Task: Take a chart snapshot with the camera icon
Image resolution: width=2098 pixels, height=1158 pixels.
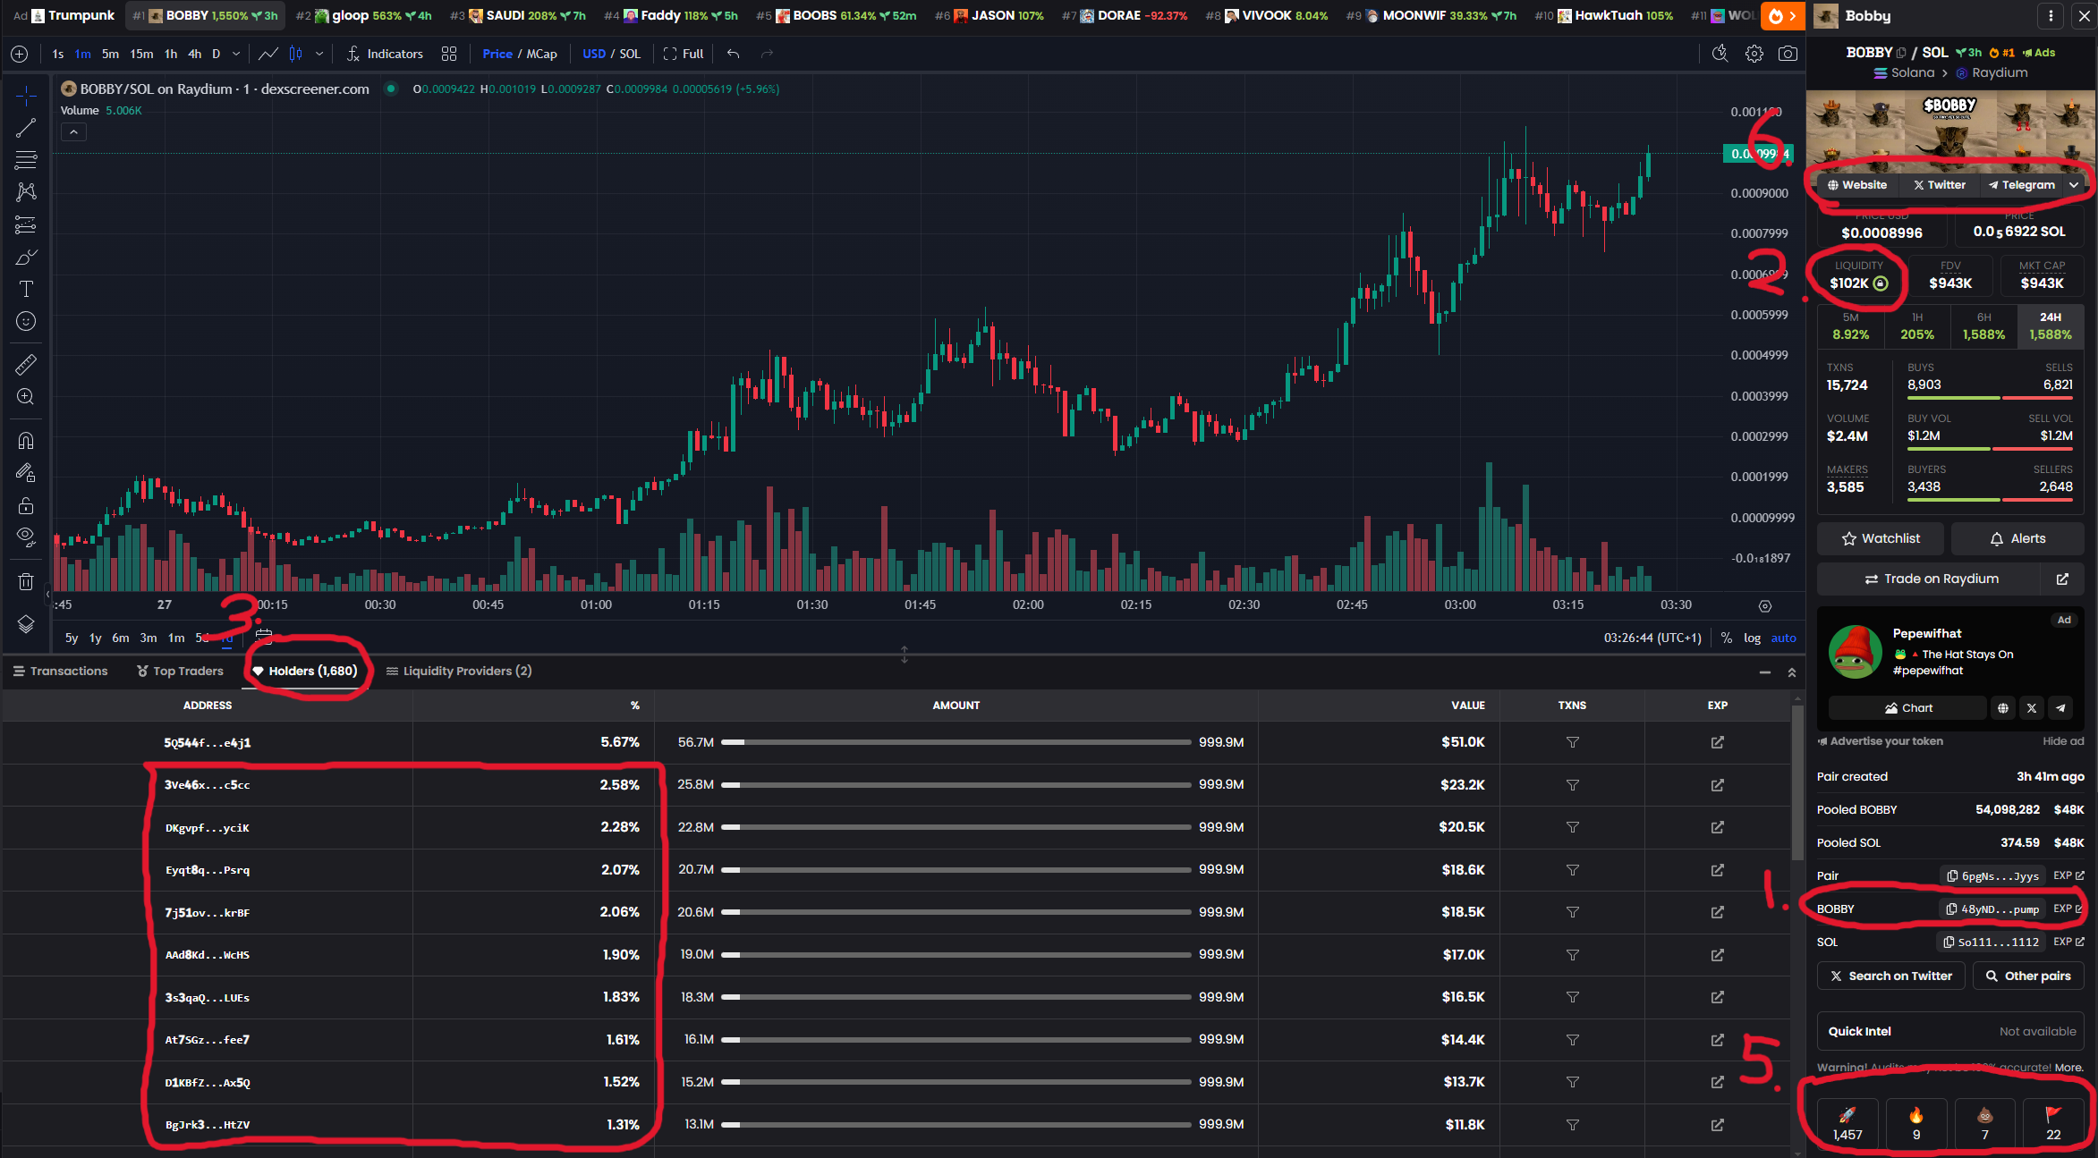Action: [x=1788, y=54]
